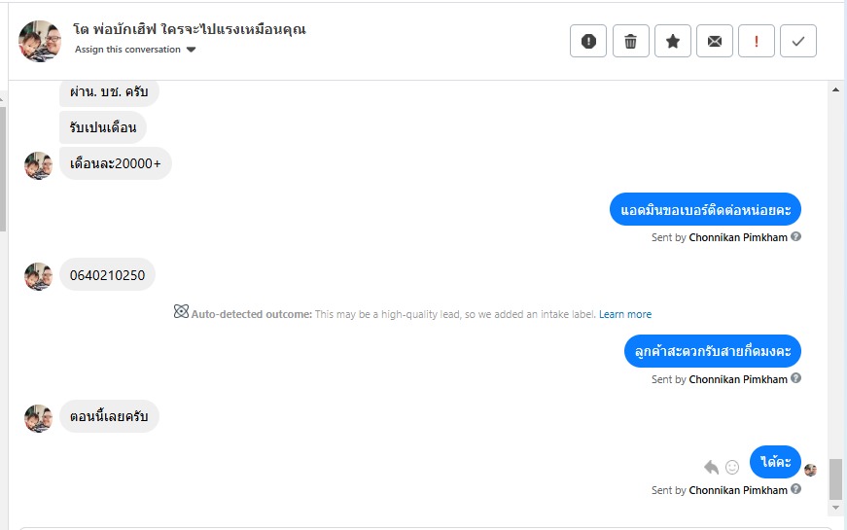Star this conversation as follow up

672,41
